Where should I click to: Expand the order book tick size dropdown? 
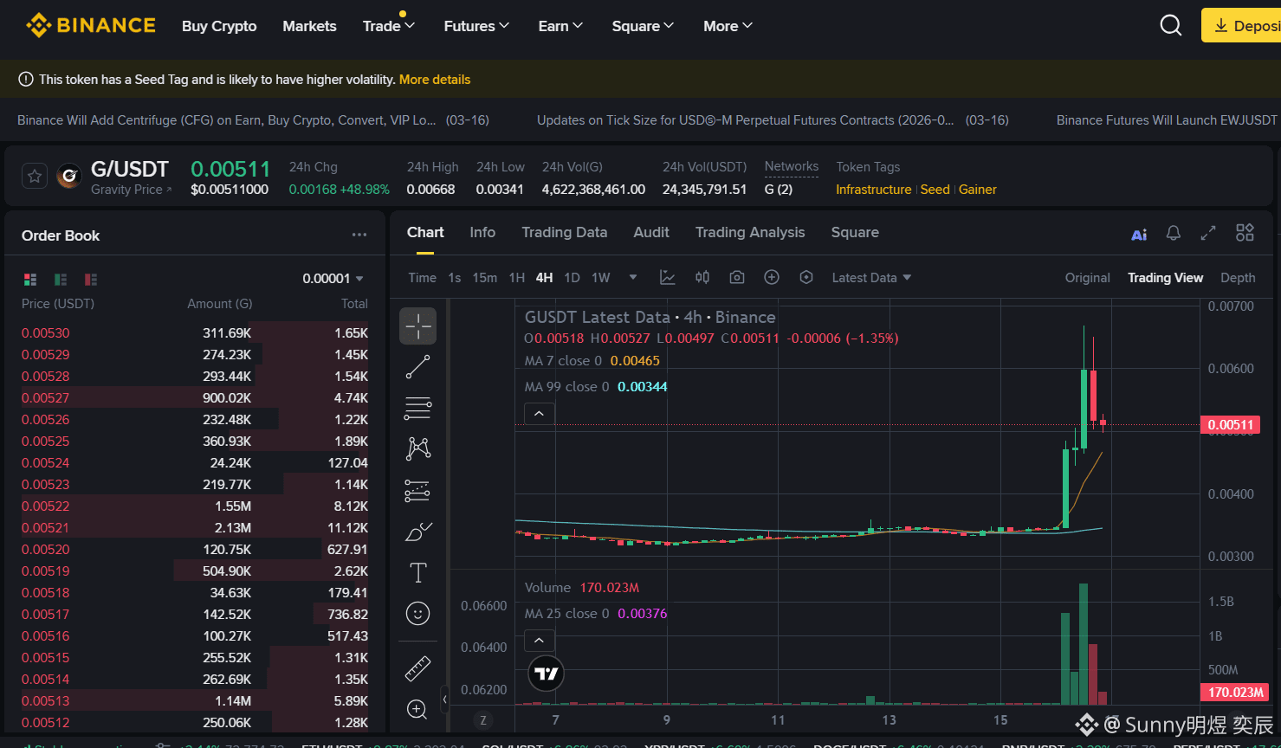[333, 279]
